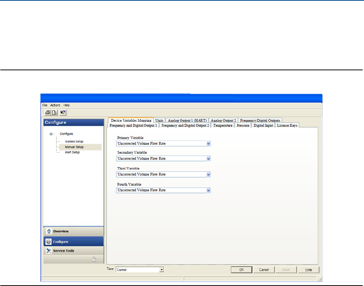Select Guided Setup in the tree
This screenshot has height=286, width=364.
[x=74, y=141]
